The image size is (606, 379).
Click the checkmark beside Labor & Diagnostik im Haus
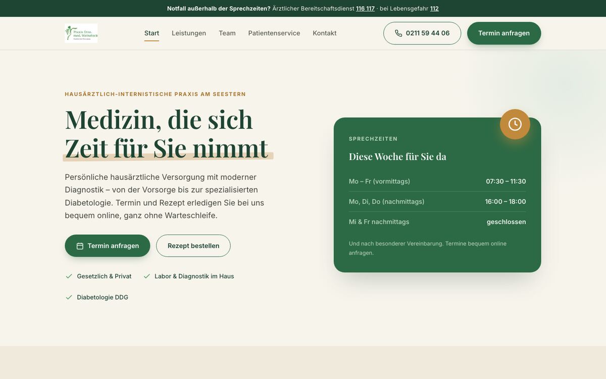click(147, 276)
